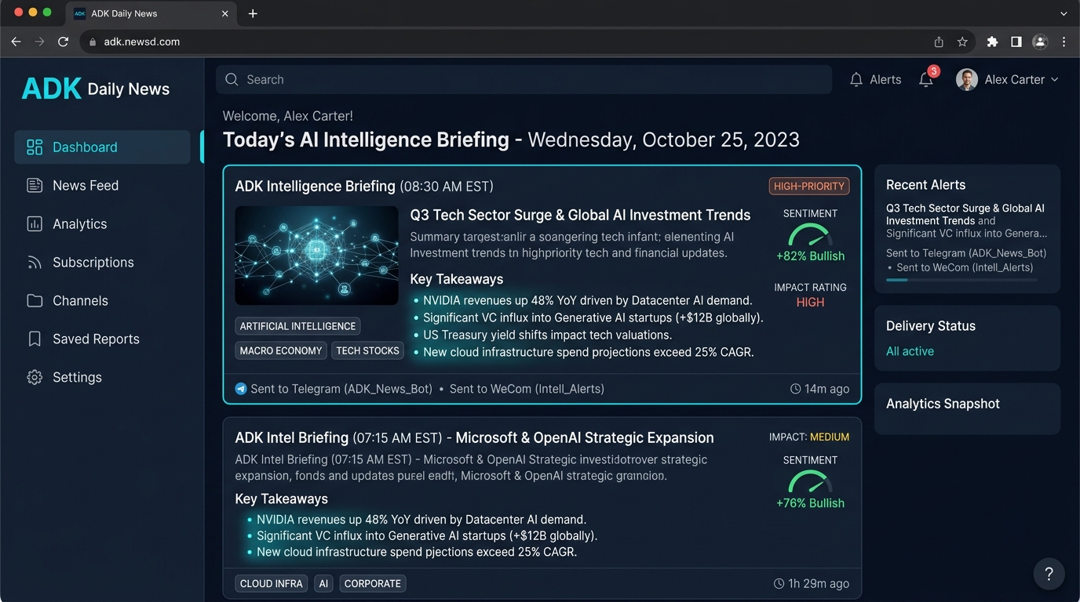1080x602 pixels.
Task: Open the Q3 Tech Sector Surge headline
Action: pyautogui.click(x=580, y=215)
